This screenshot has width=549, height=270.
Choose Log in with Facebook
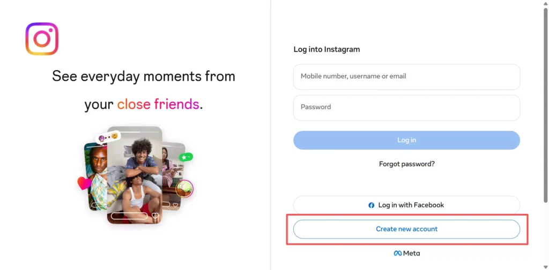(406, 205)
